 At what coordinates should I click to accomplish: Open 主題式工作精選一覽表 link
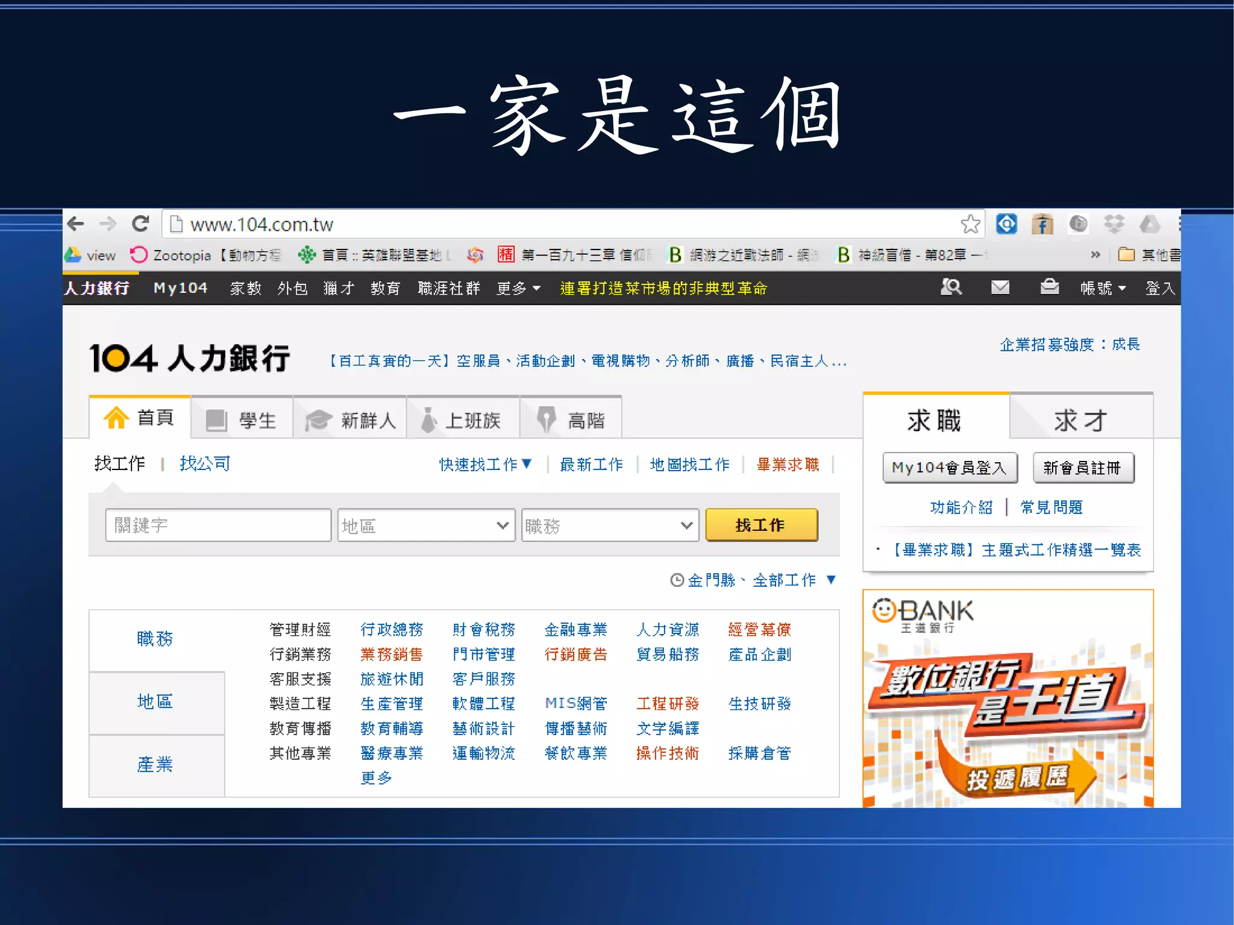pos(1015,550)
